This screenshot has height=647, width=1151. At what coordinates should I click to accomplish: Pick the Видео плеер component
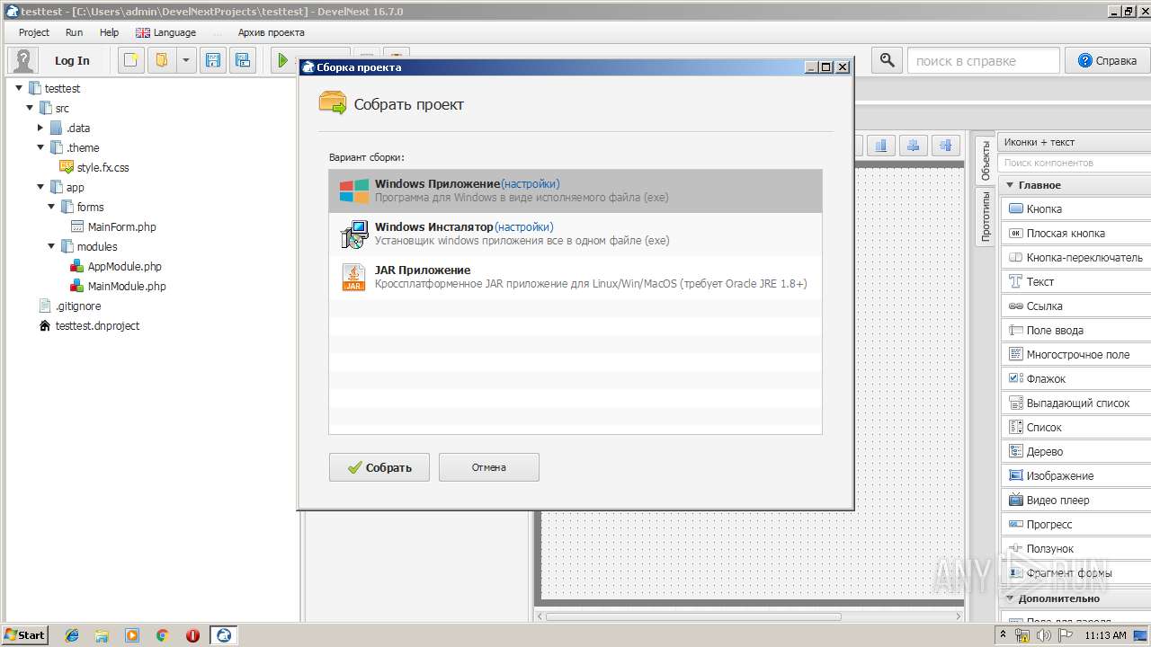[1076, 500]
